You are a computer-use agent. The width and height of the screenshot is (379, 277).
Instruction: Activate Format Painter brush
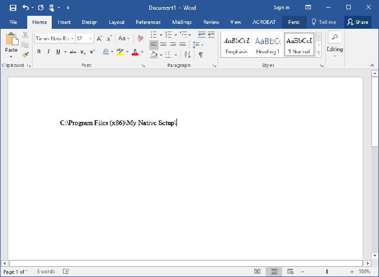pos(25,55)
